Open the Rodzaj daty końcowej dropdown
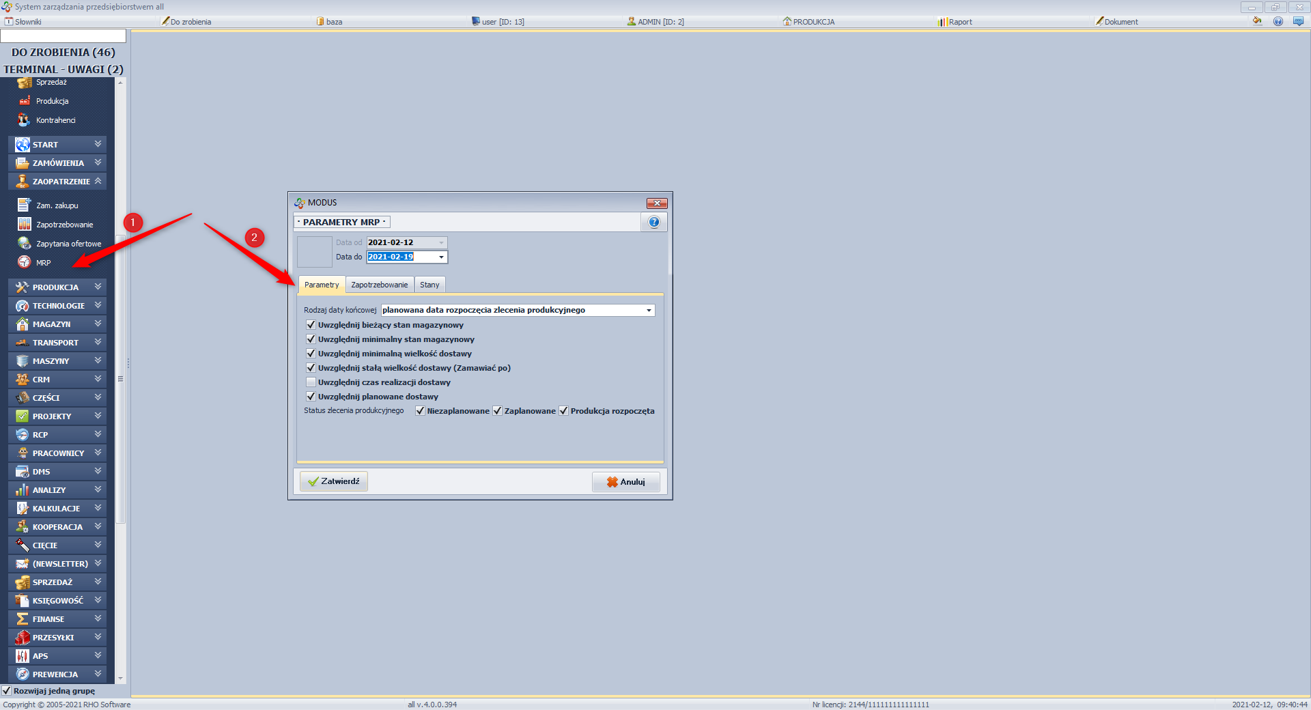 click(x=648, y=310)
